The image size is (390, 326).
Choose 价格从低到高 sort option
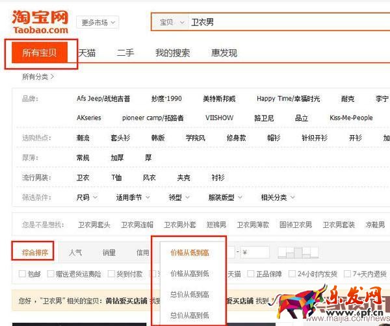pyautogui.click(x=189, y=253)
